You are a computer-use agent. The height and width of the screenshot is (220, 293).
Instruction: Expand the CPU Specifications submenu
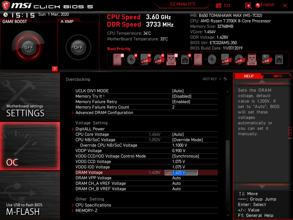click(93, 205)
